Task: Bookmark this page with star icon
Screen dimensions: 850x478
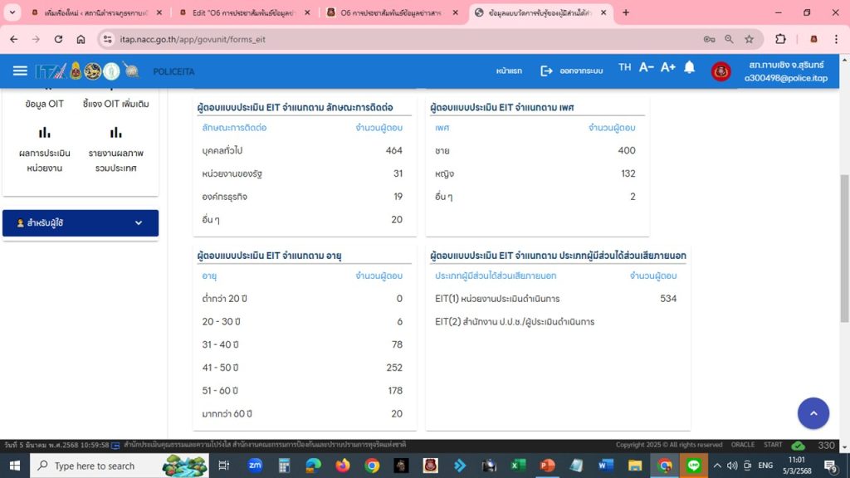Action: [749, 39]
